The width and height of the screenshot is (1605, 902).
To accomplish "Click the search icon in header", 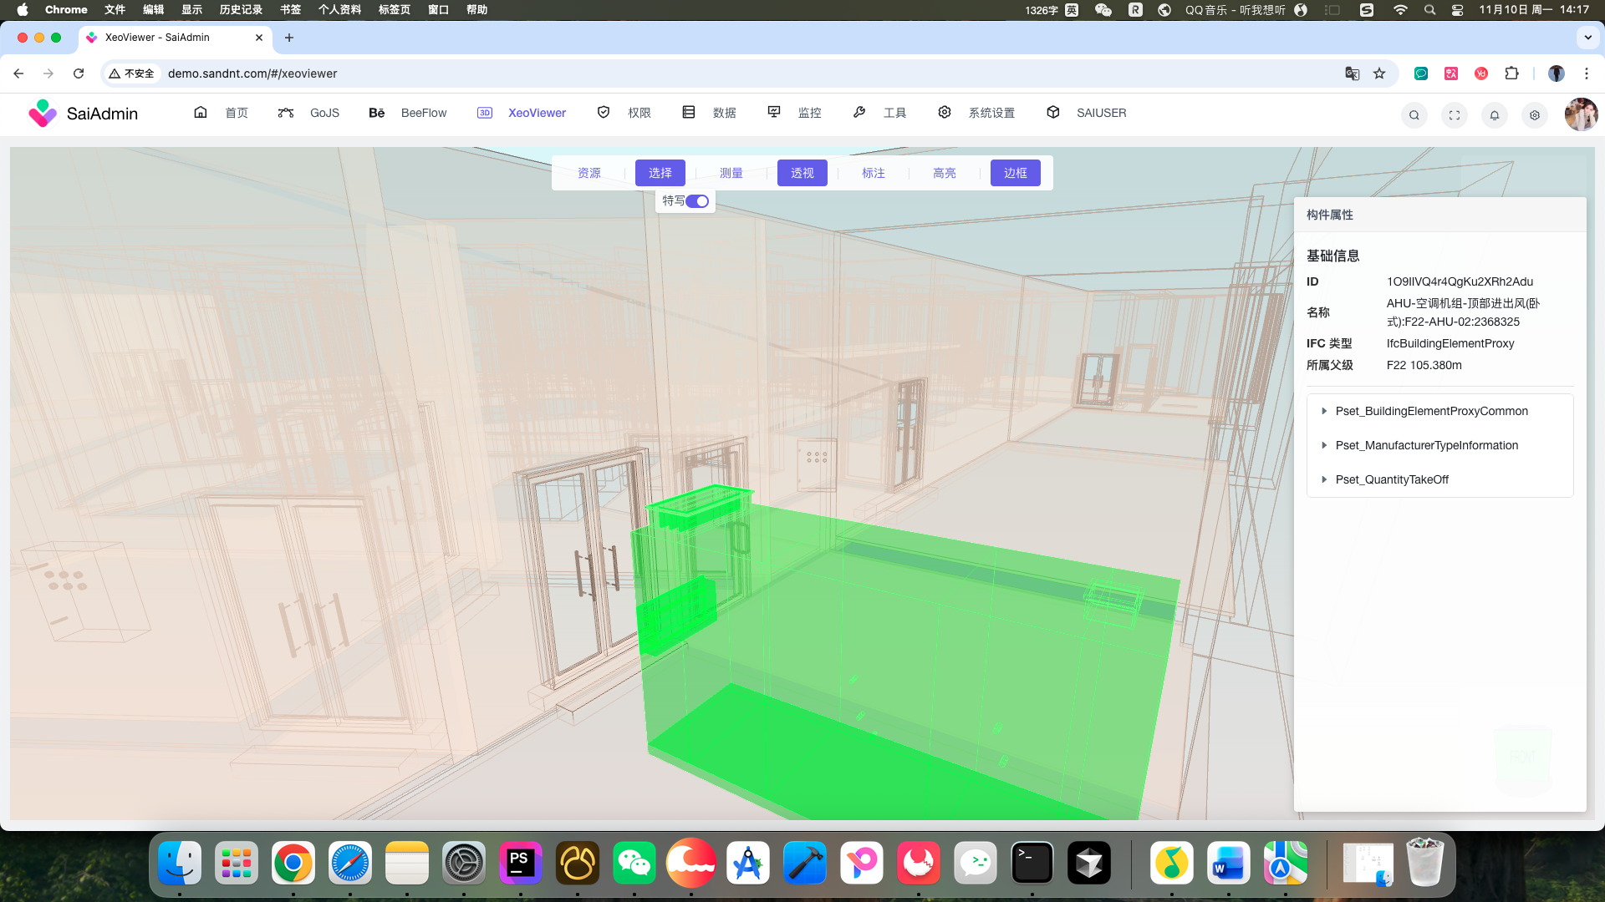I will pyautogui.click(x=1414, y=115).
